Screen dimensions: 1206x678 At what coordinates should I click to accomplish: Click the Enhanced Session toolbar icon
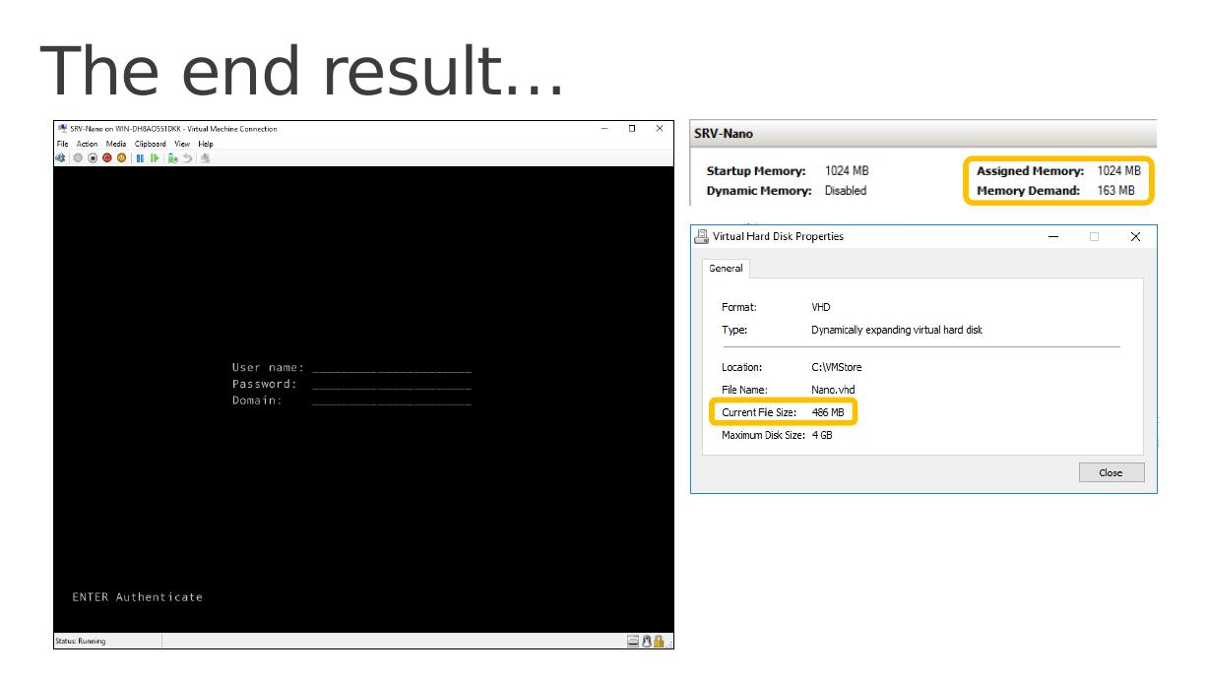(205, 157)
